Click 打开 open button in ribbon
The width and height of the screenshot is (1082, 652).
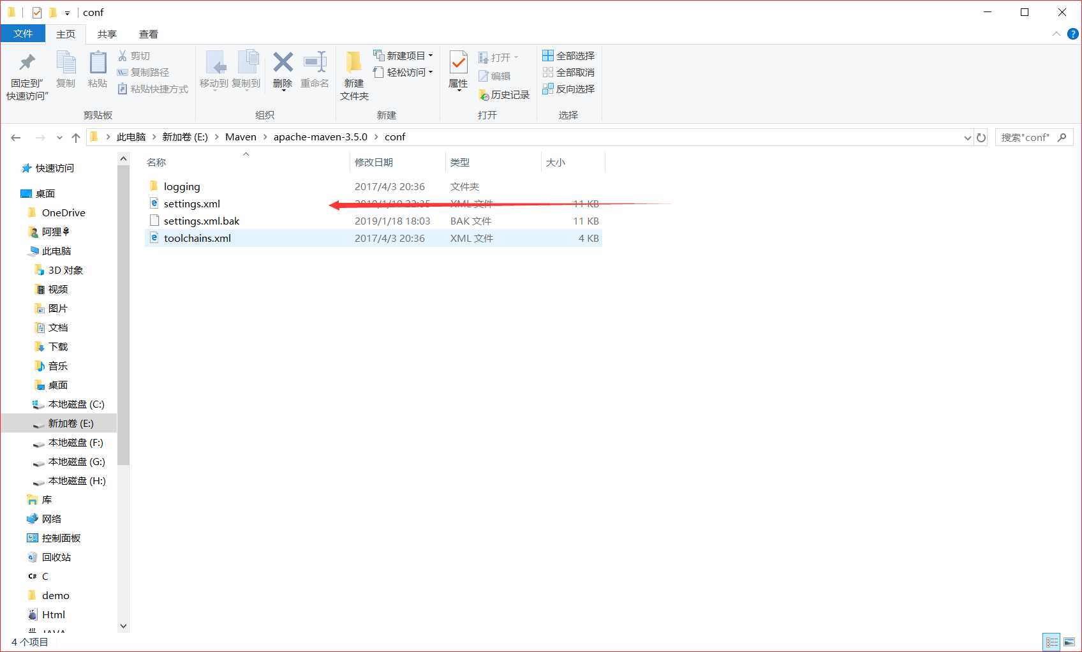(x=498, y=57)
